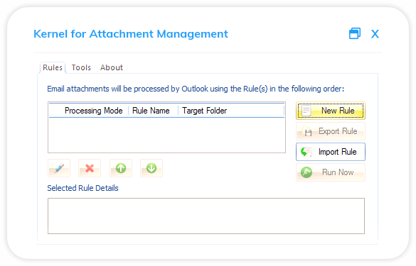The width and height of the screenshot is (416, 266).
Task: Open the About tab
Action: click(112, 67)
